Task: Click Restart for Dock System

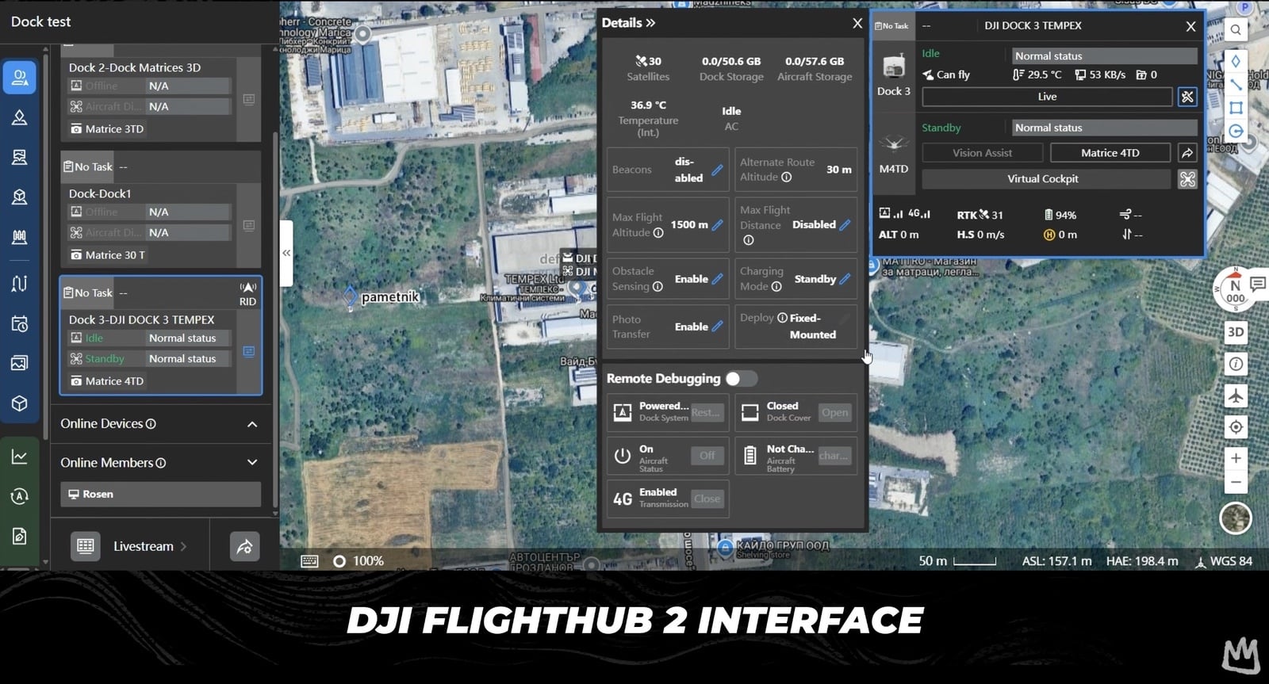Action: pyautogui.click(x=707, y=412)
